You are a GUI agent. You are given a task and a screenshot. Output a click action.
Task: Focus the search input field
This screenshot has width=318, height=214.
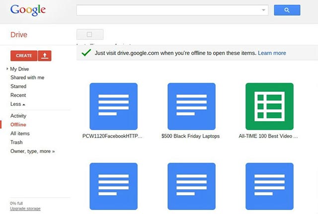(172, 10)
